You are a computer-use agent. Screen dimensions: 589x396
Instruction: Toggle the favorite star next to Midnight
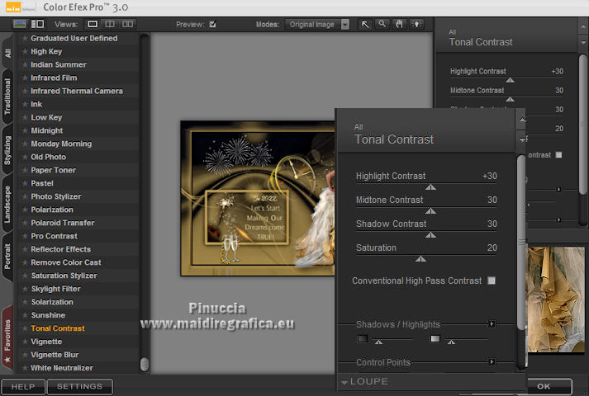(25, 130)
